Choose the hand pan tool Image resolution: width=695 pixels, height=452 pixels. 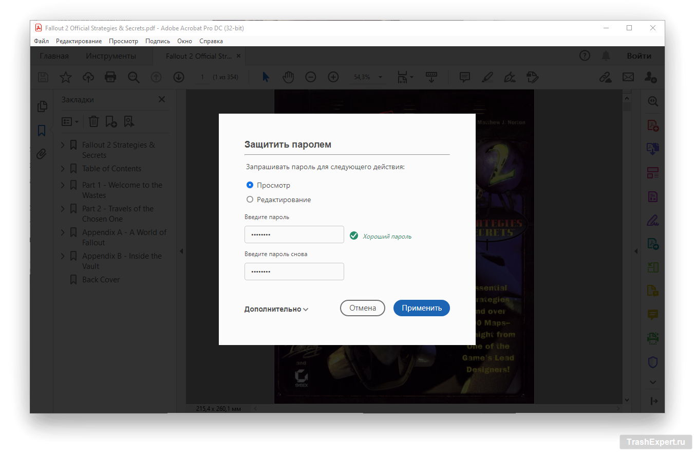click(x=288, y=77)
